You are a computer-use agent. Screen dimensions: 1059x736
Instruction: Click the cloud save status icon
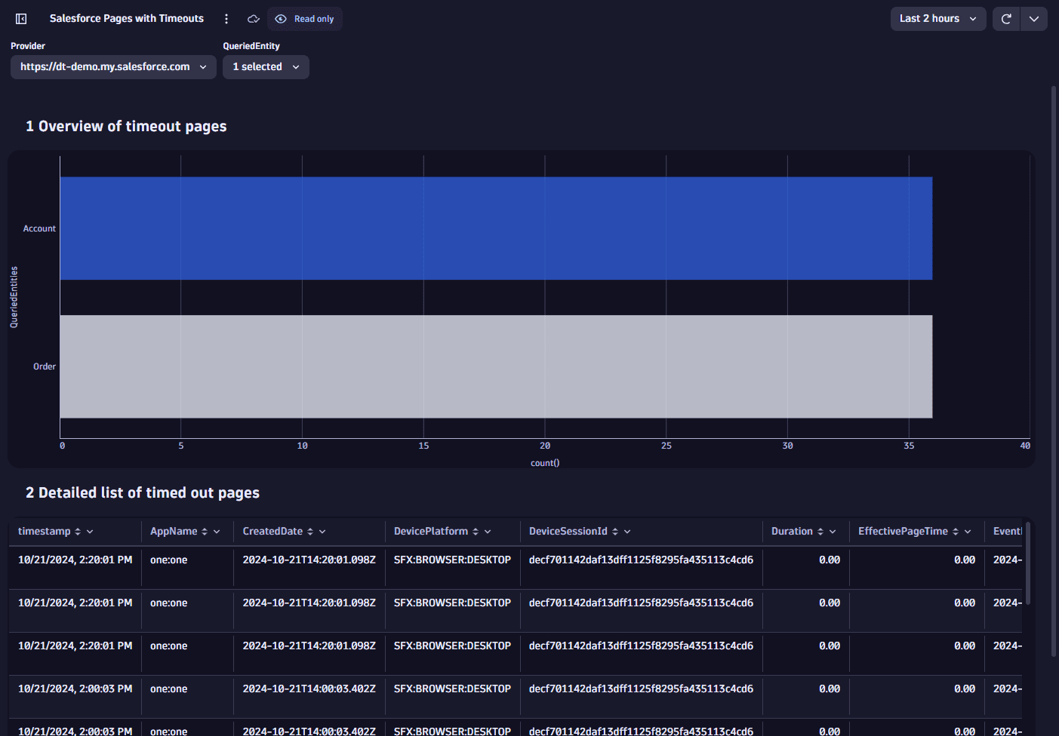tap(254, 19)
